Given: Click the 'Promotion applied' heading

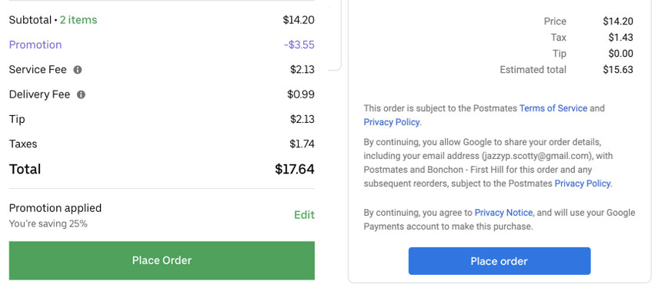Looking at the screenshot, I should click(x=55, y=208).
